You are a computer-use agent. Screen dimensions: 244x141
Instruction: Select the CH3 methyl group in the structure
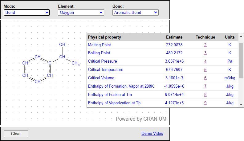pyautogui.click(x=75, y=63)
